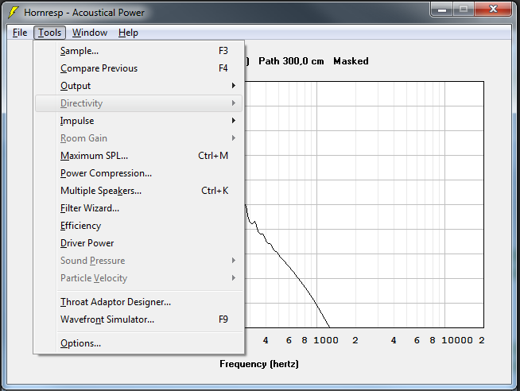Minimize the Hornresp window
Image resolution: width=520 pixels, height=391 pixels.
point(442,10)
